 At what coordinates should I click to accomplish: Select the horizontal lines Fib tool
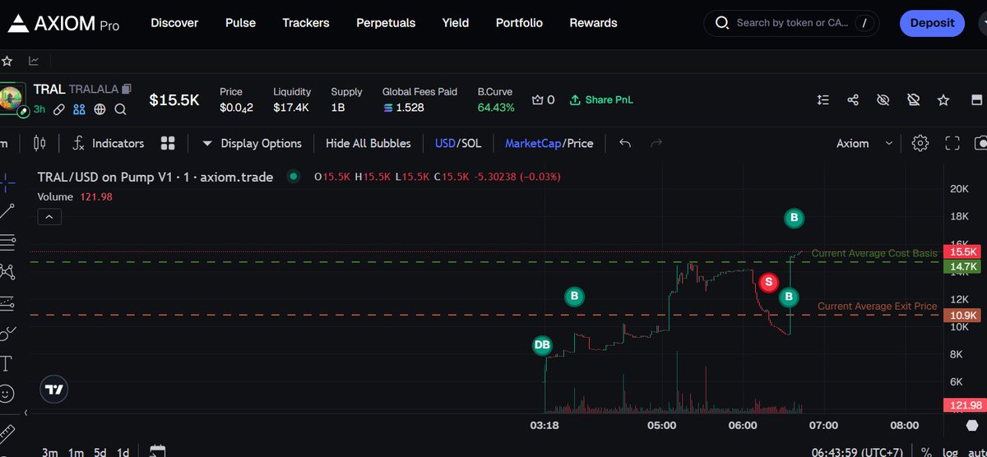coord(7,242)
